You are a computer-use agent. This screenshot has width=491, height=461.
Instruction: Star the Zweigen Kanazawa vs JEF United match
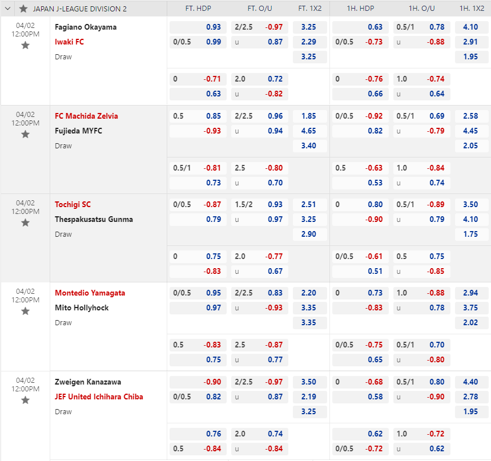(25, 401)
